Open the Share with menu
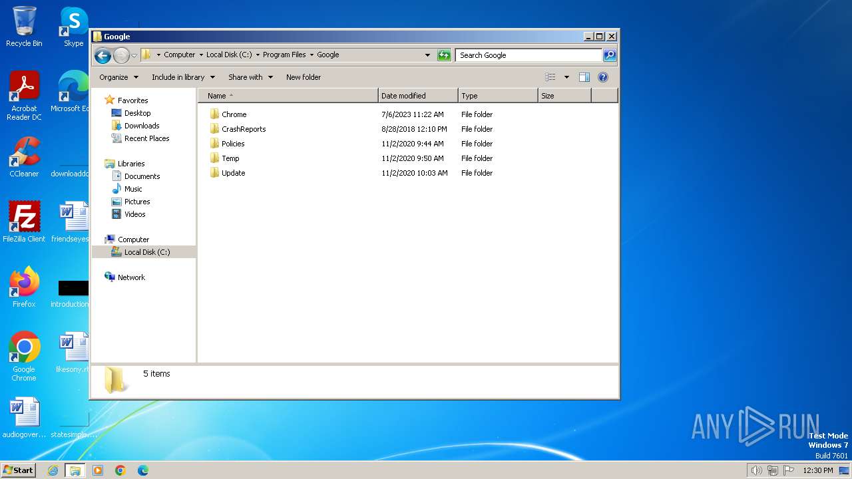The height and width of the screenshot is (479, 852). [x=250, y=77]
